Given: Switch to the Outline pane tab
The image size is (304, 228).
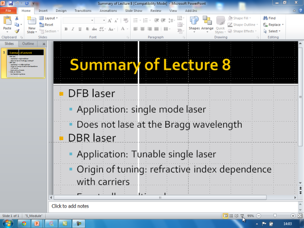Looking at the screenshot, I should click(28, 44).
